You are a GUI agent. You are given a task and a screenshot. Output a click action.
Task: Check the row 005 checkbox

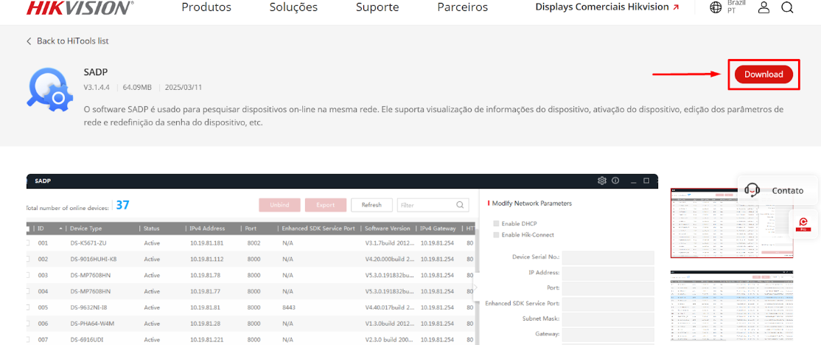pos(27,307)
